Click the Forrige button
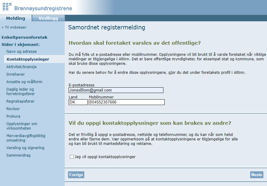The width and height of the screenshot is (267, 186). 76,175
